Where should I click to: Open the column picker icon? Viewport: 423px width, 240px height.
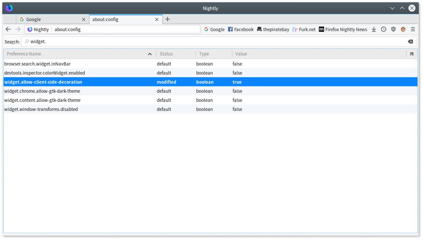click(412, 54)
